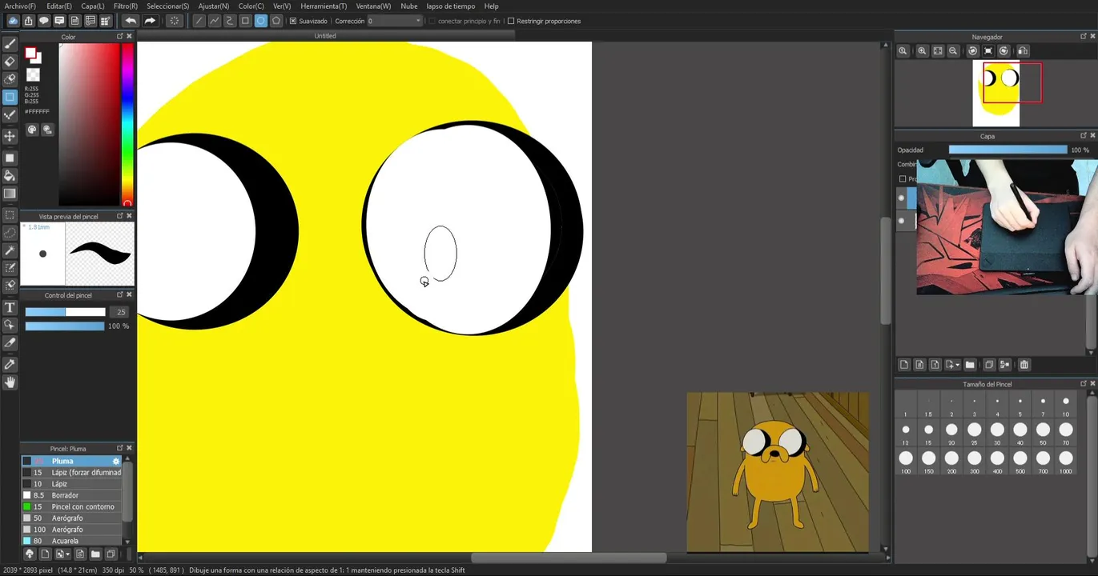Select the transparent color swatch
Viewport: 1098px width, 576px height.
33,75
